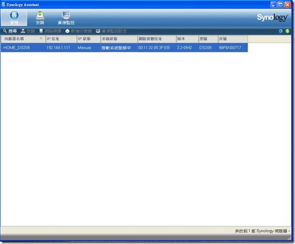Screen dimensions: 295x244
Task: Click the network-icon 安裝 toolbar item
Action: (28, 31)
